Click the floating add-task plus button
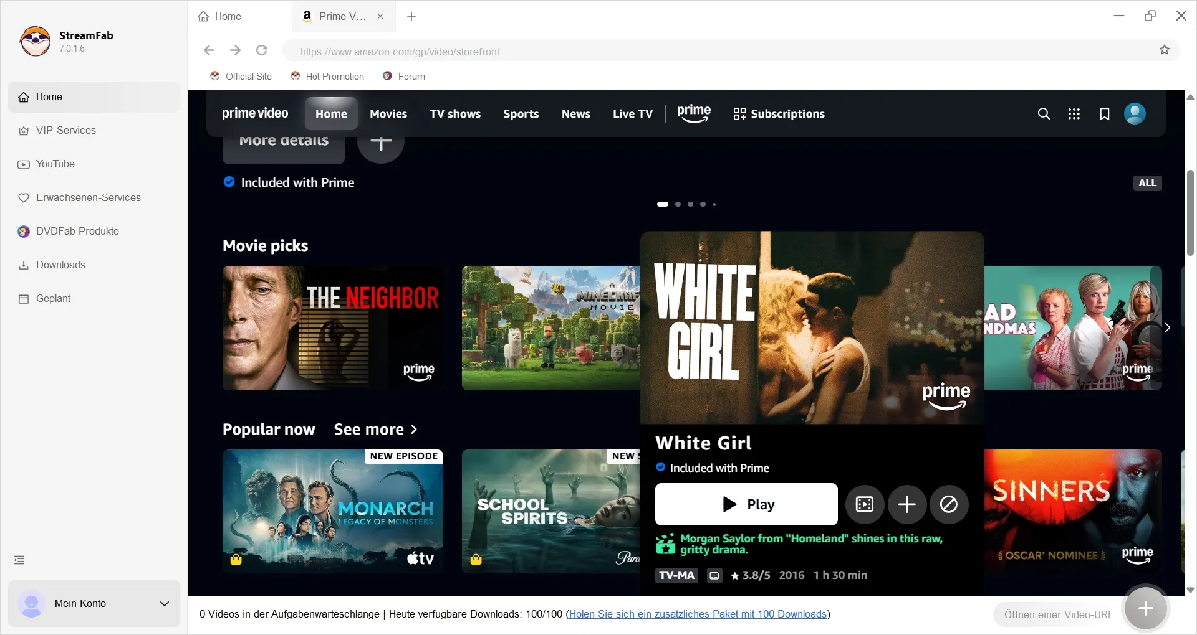Viewport: 1197px width, 635px height. [1145, 608]
